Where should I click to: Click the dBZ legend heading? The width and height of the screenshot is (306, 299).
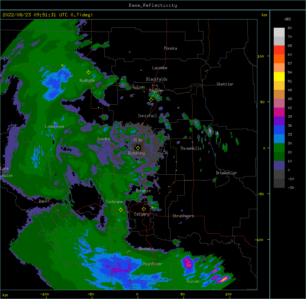click(x=288, y=19)
